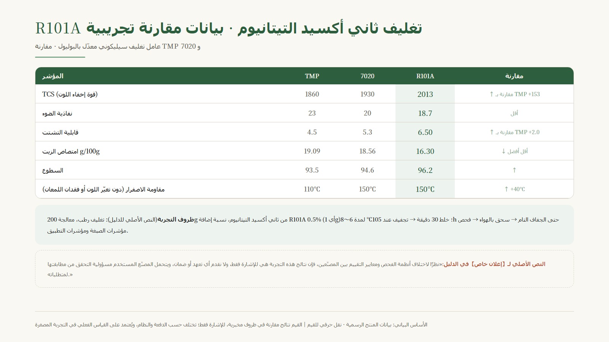Click the R101A value 6.50
Viewport: 609px width, 342px height.
tap(425, 132)
